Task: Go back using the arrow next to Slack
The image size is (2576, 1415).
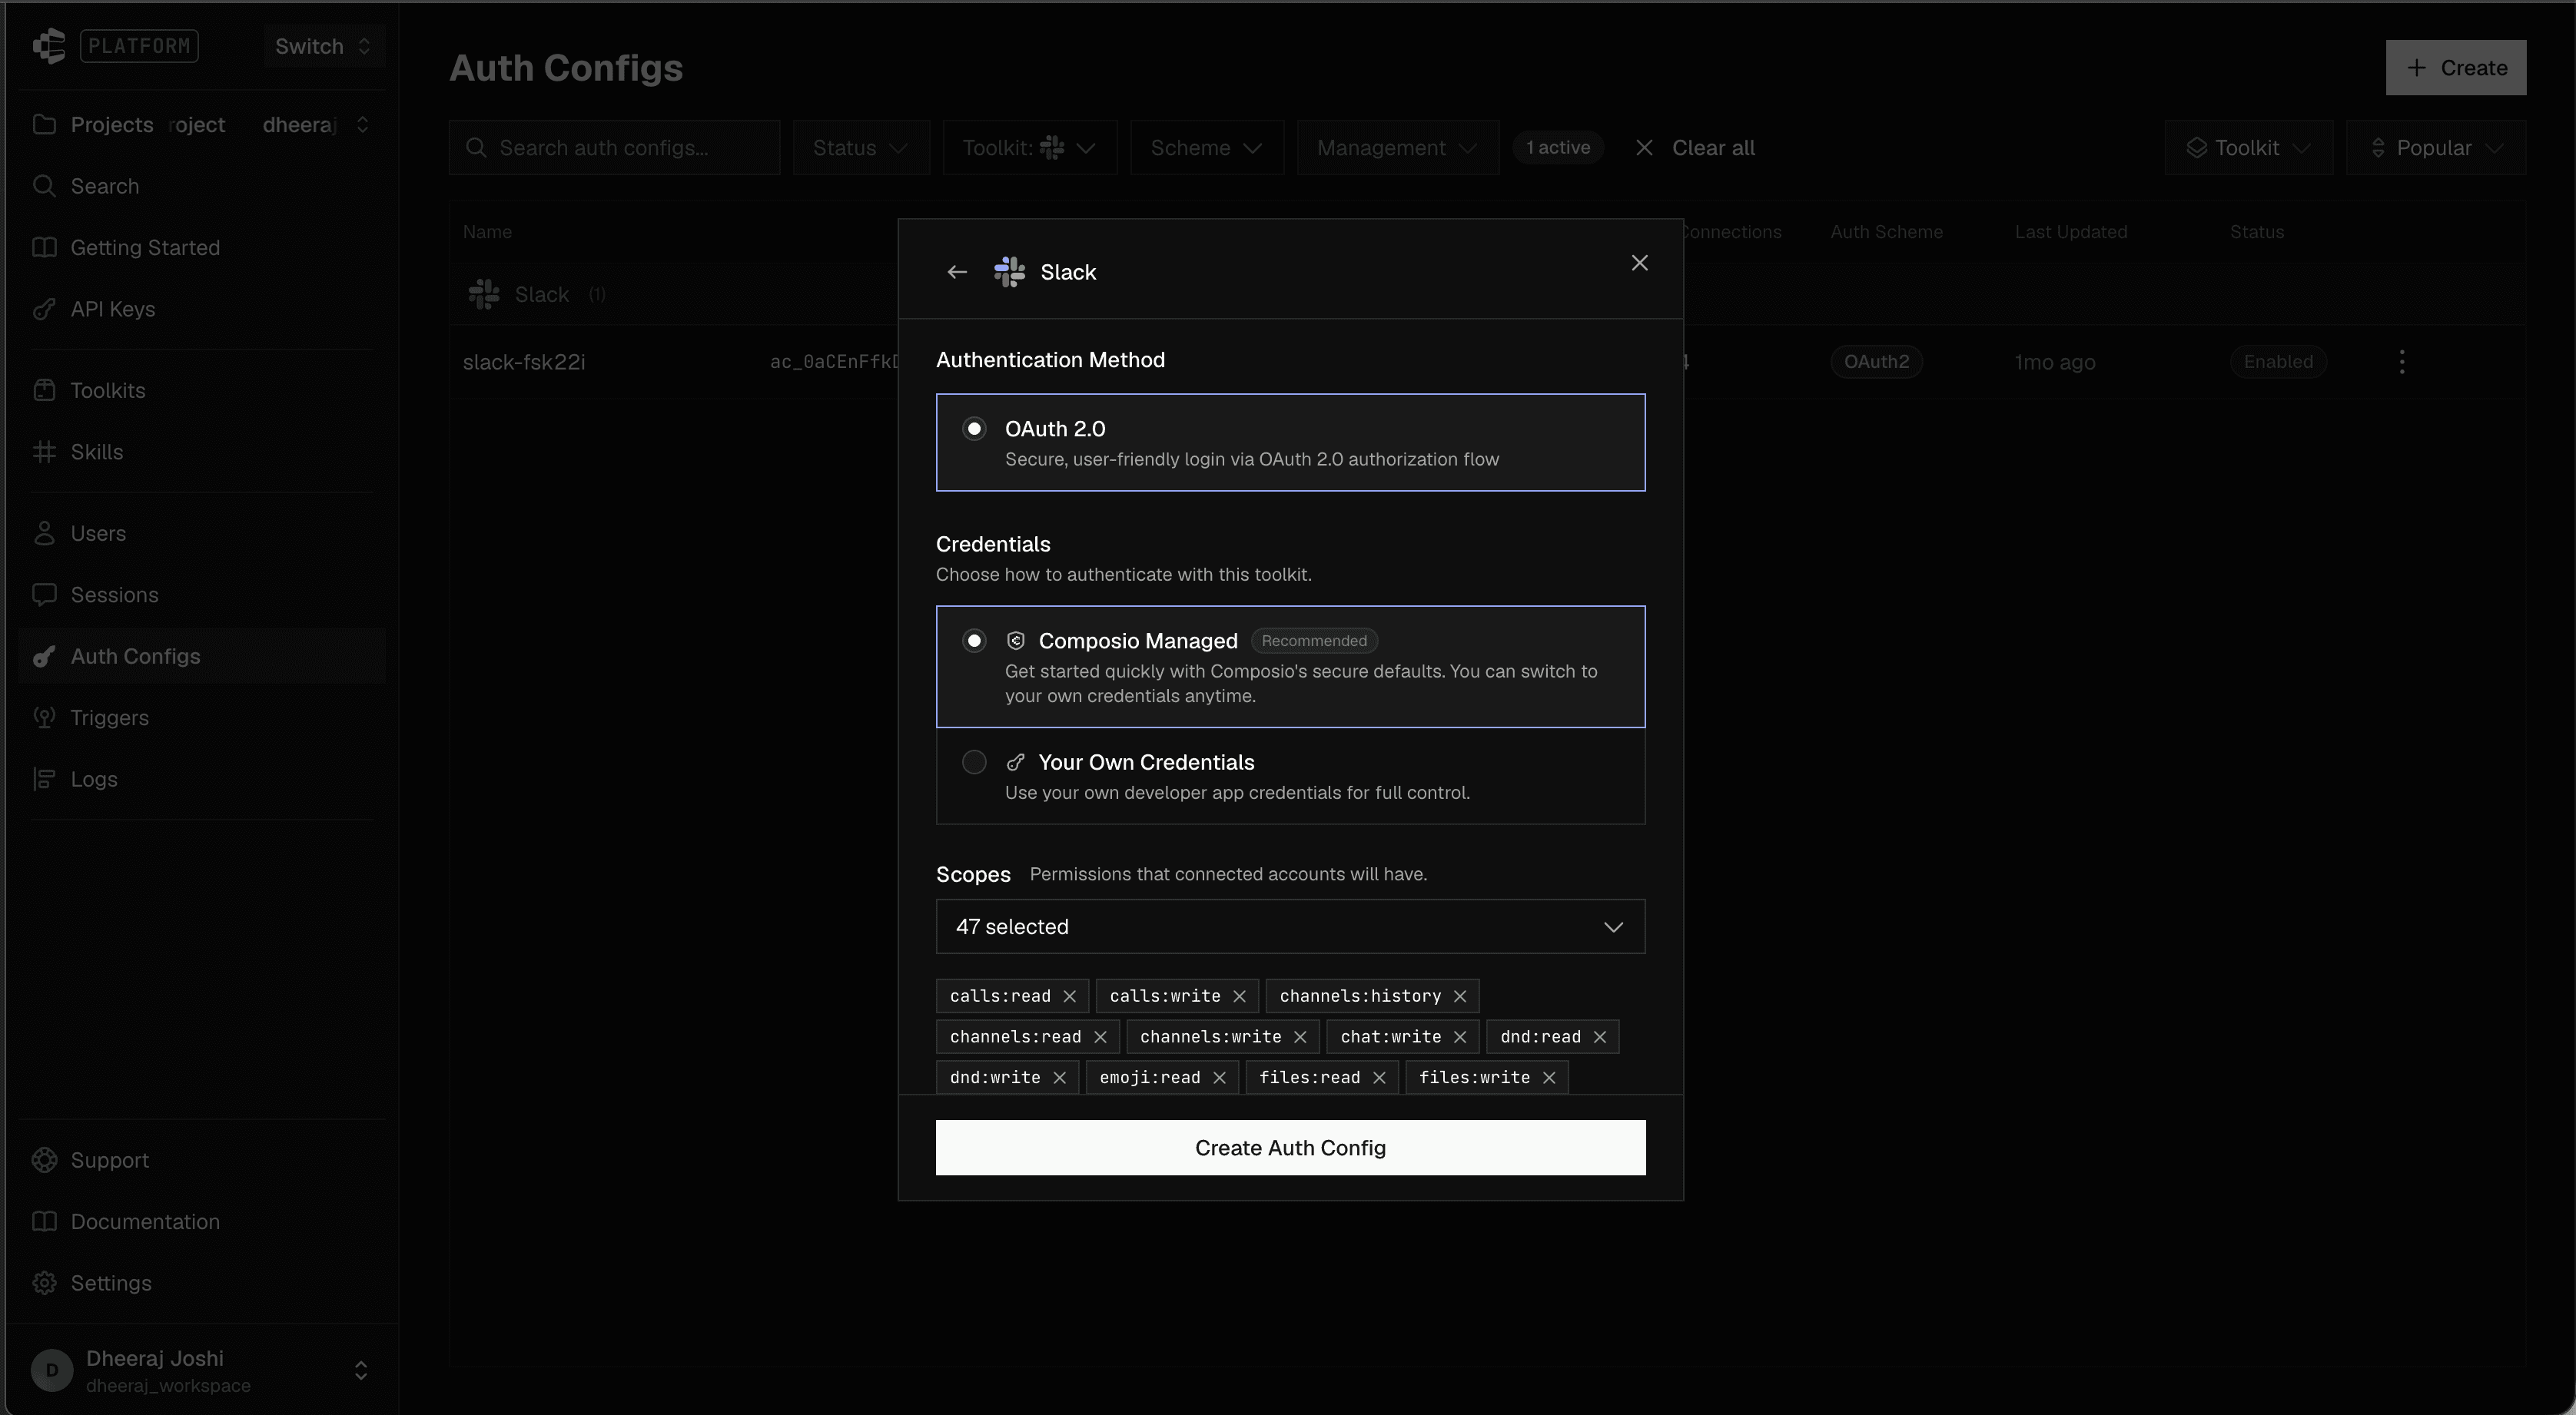Action: coord(957,272)
